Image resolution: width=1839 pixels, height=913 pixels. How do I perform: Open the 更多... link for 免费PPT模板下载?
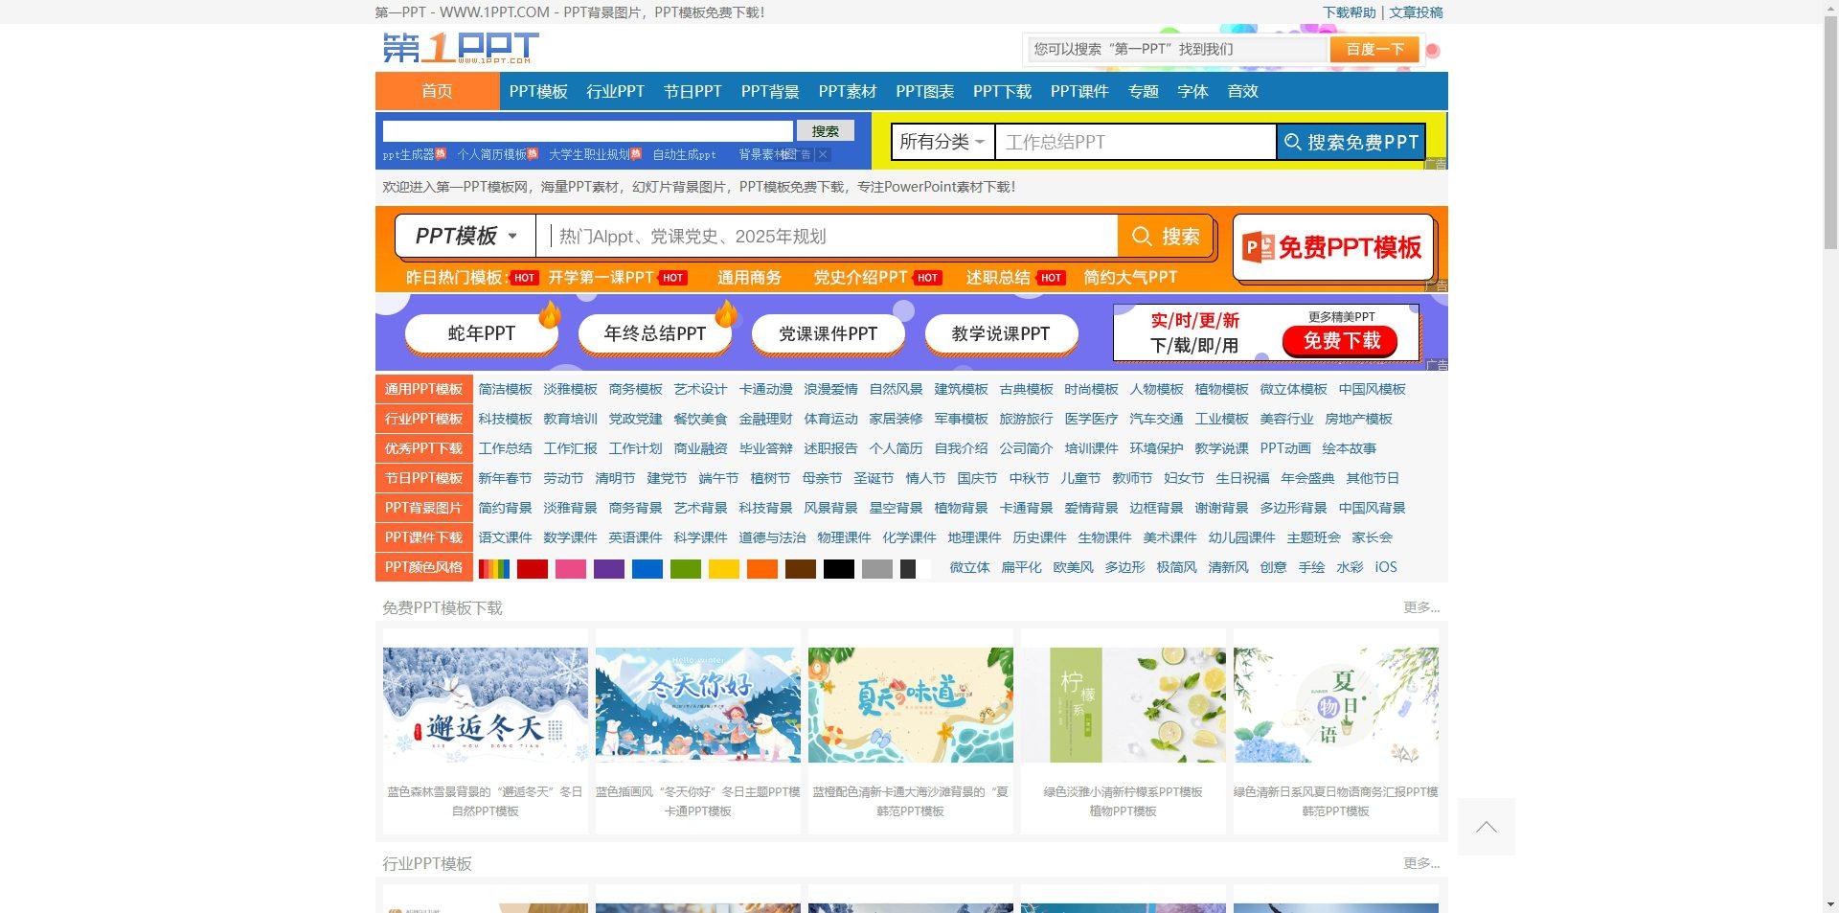point(1420,606)
